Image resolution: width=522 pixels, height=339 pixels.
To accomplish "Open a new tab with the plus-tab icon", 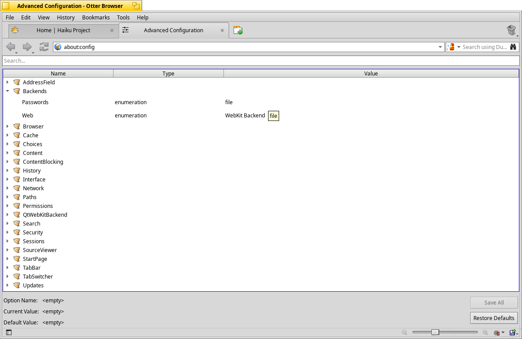I will pos(238,30).
